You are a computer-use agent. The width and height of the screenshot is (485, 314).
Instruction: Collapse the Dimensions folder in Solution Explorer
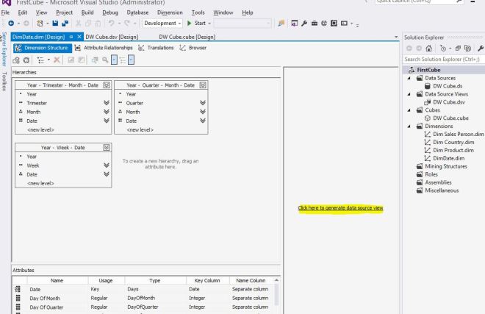(409, 126)
